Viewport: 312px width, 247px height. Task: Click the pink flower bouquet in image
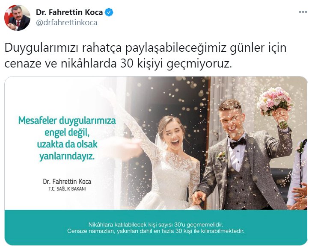274,101
